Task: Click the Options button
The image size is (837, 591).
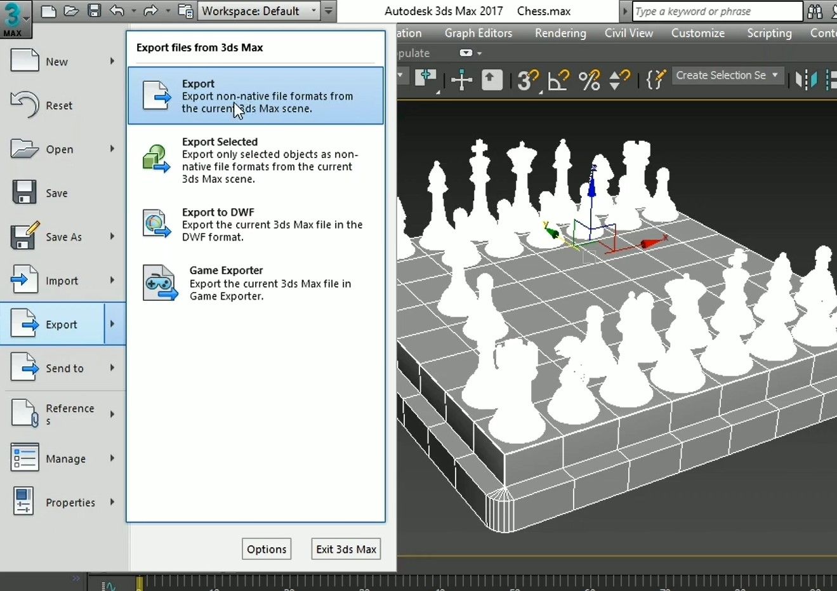Action: coord(267,549)
